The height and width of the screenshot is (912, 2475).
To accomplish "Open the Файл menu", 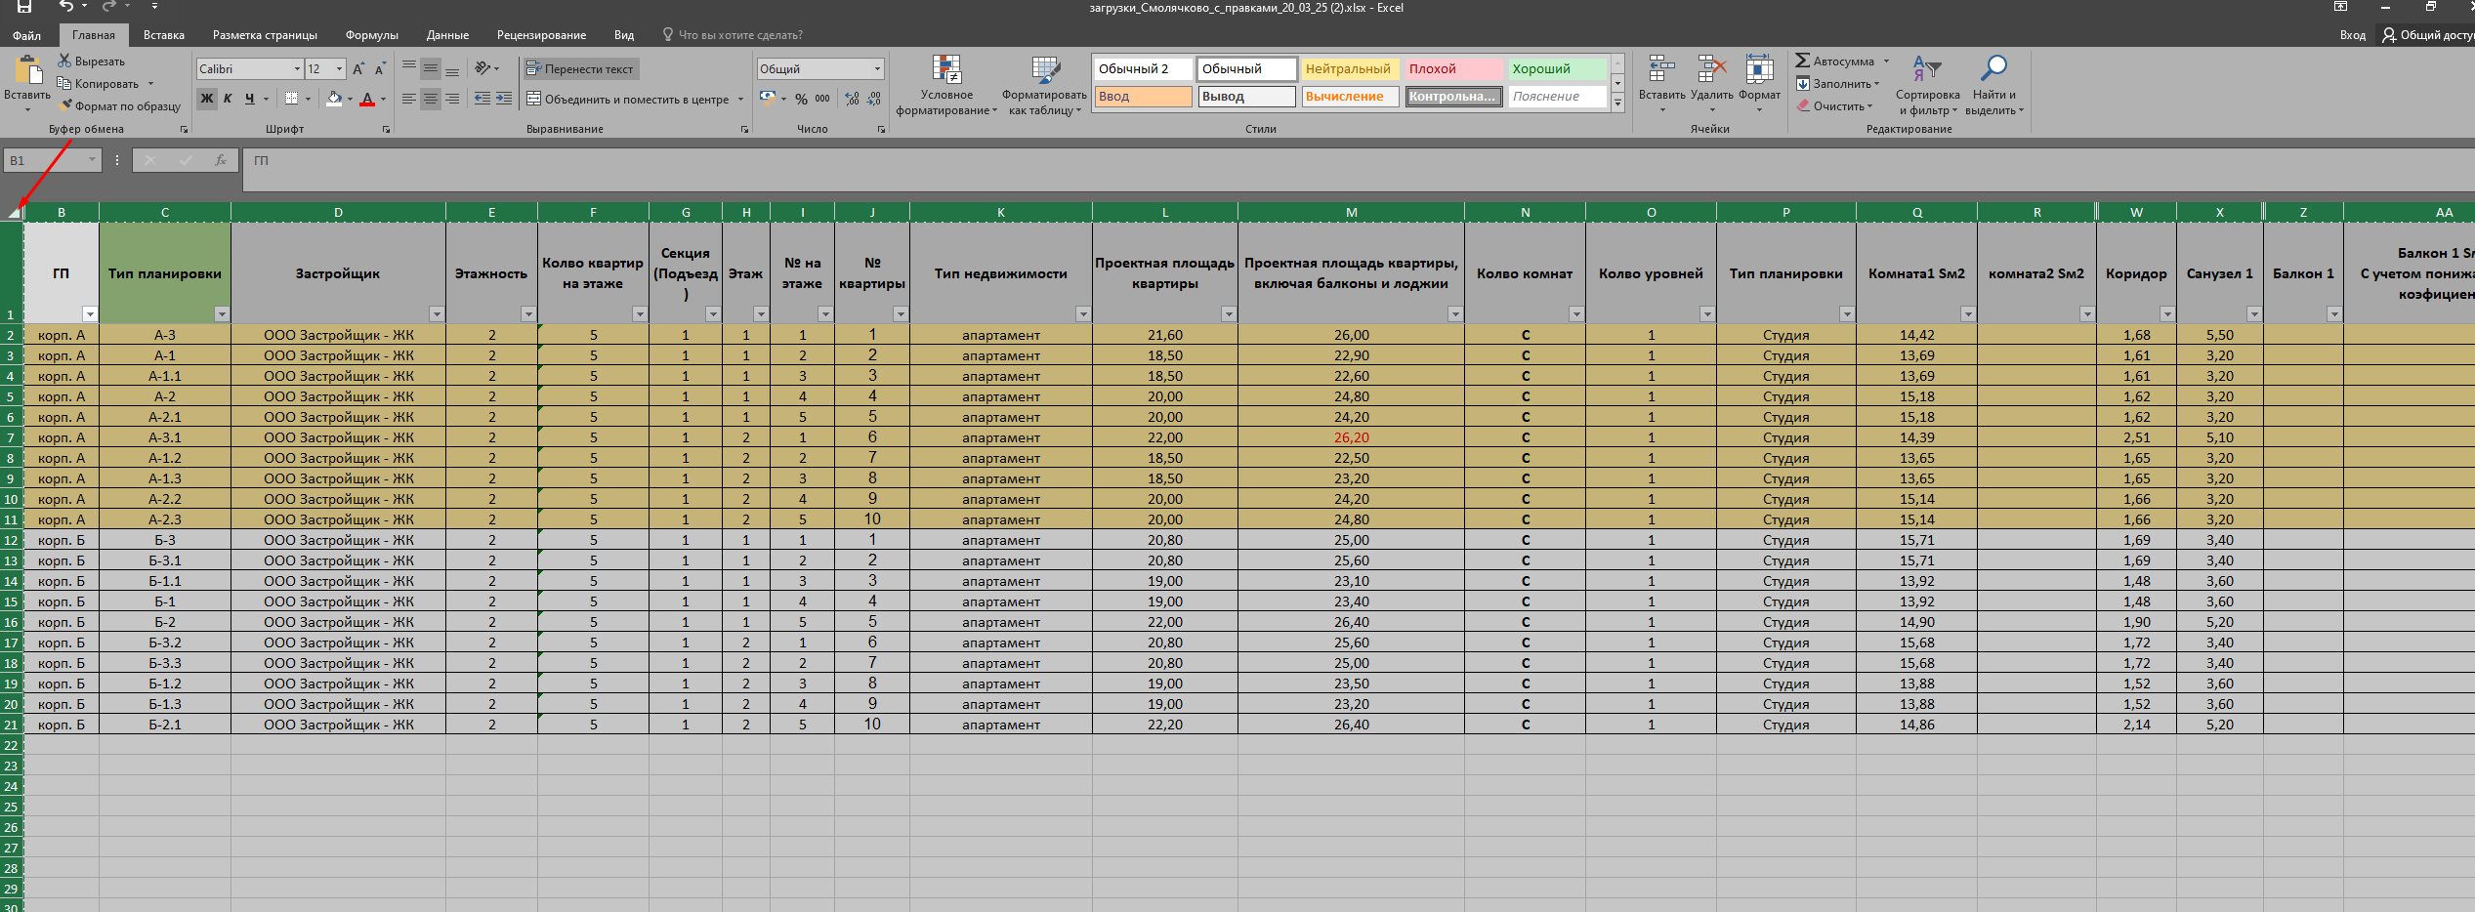I will 27,35.
